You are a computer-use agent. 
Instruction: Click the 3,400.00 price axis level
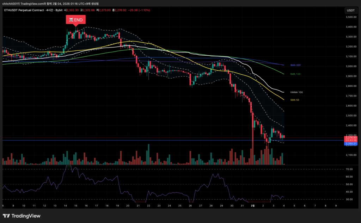350,27
